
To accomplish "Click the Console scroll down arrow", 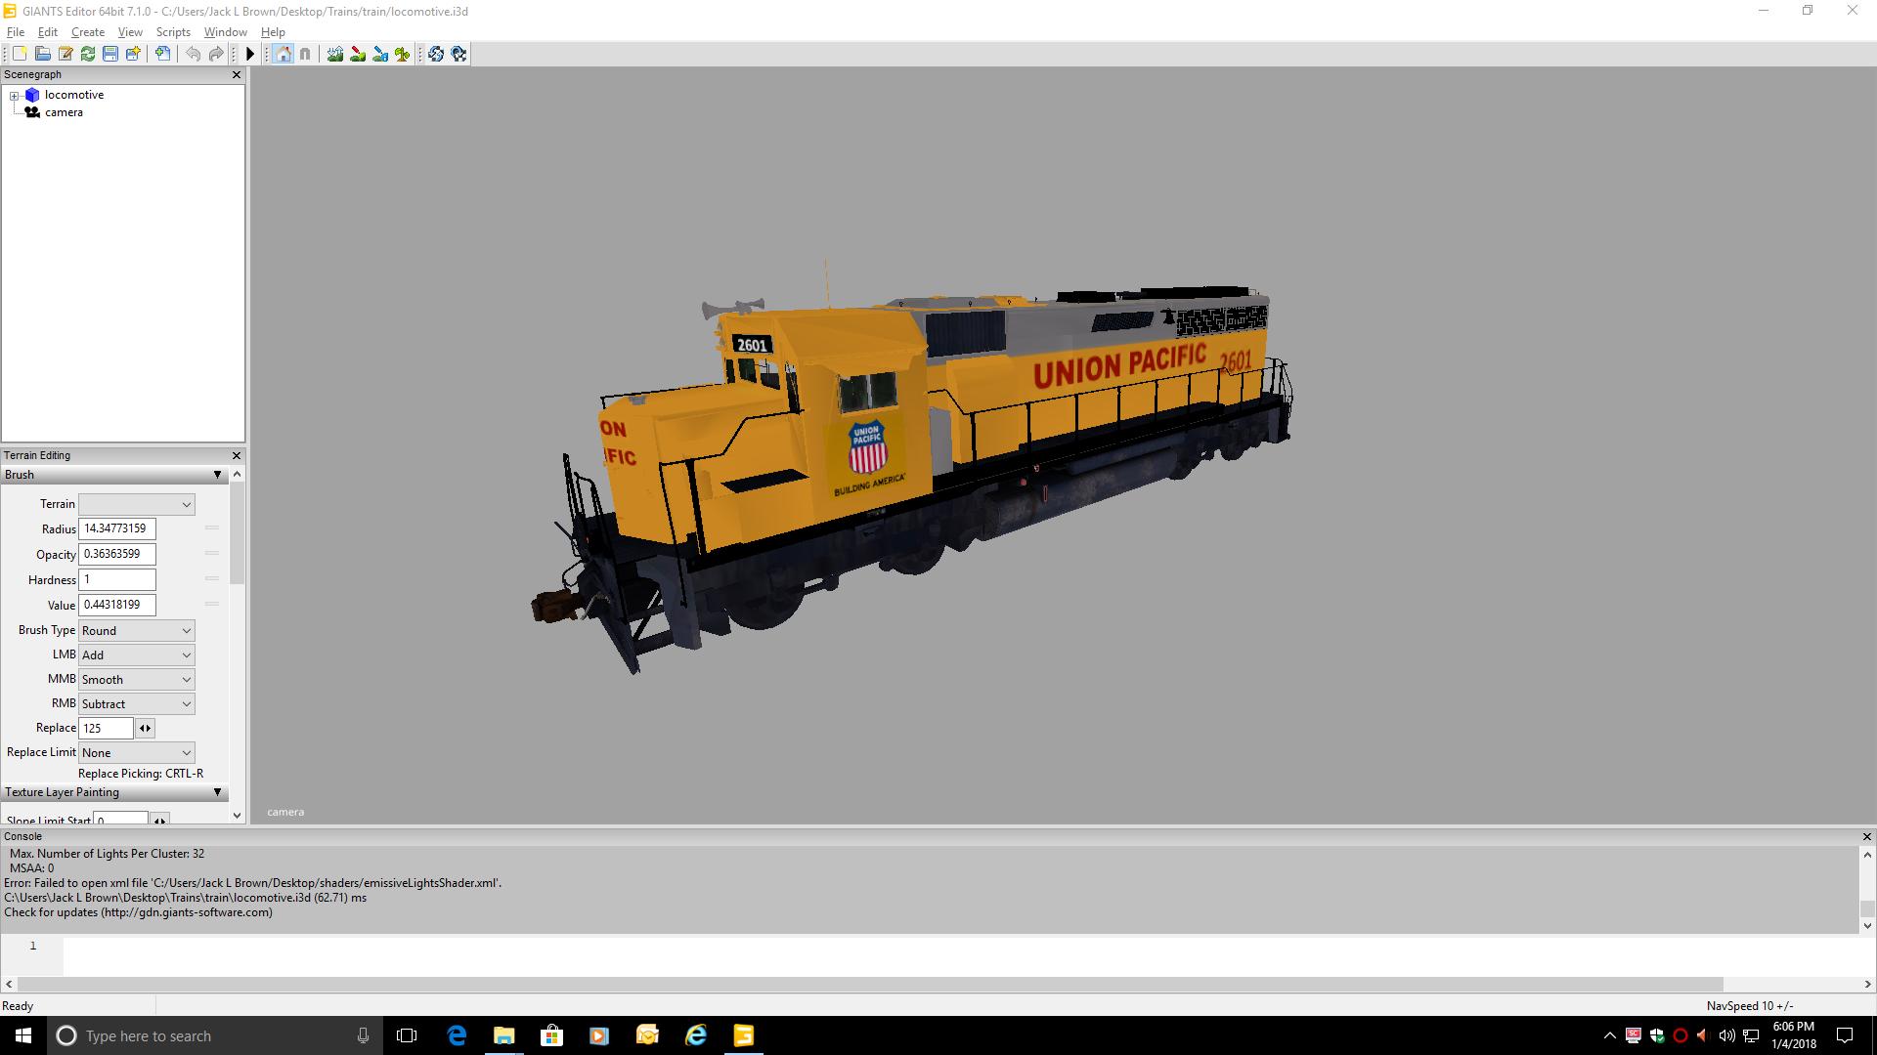I will tap(1867, 925).
